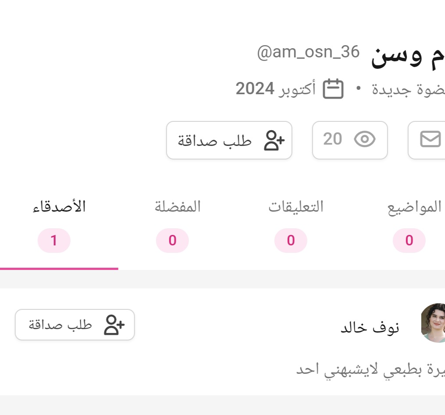The height and width of the screenshot is (415, 445).
Task: Switch to the الأصدقاء tab
Action: coord(59,207)
